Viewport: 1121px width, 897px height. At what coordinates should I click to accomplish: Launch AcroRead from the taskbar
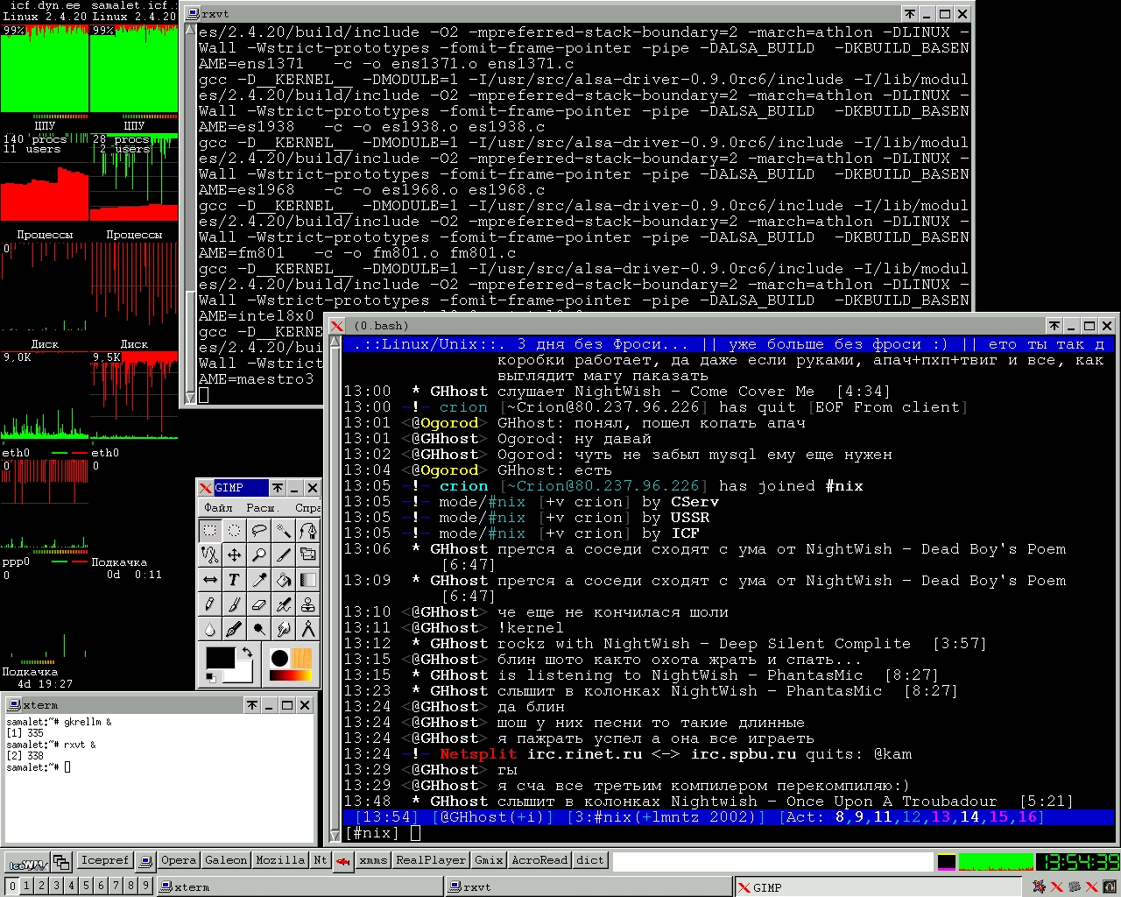(539, 860)
